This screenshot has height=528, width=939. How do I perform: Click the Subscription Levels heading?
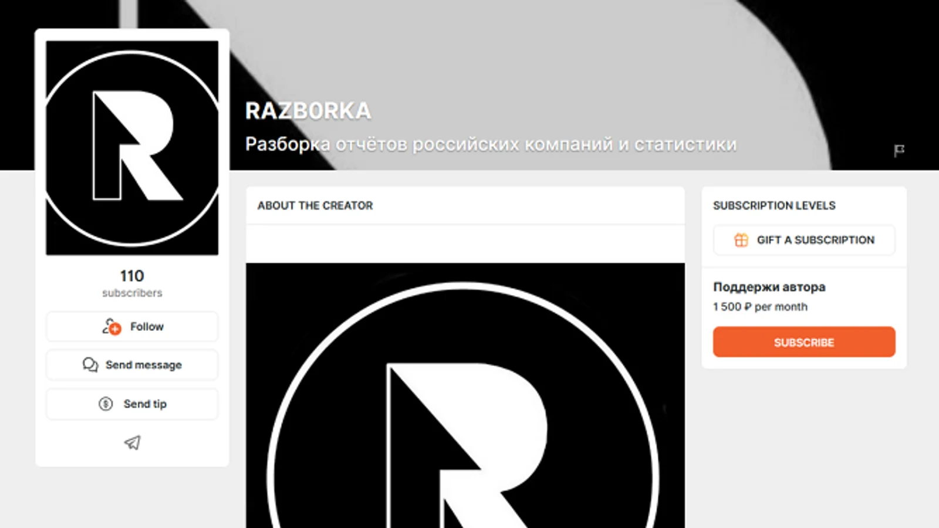tap(774, 206)
